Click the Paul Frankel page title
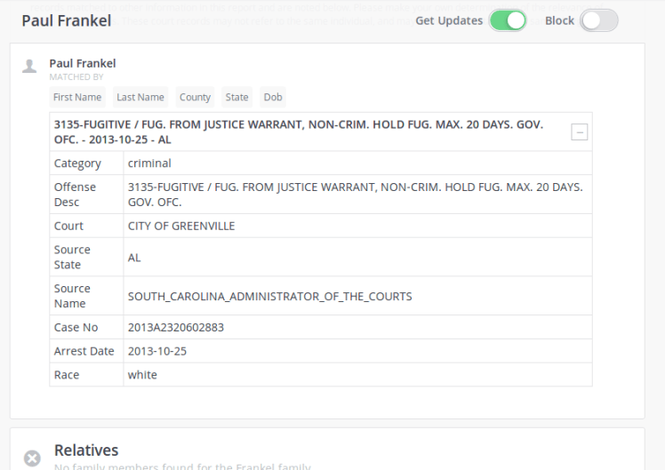Image resolution: width=665 pixels, height=470 pixels. 66,20
